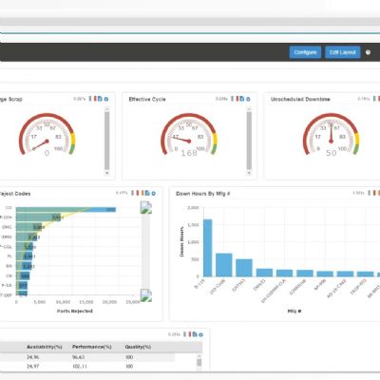The image size is (380, 380).
Task: Click the Unscheduled Downtime widget title
Action: tap(300, 99)
